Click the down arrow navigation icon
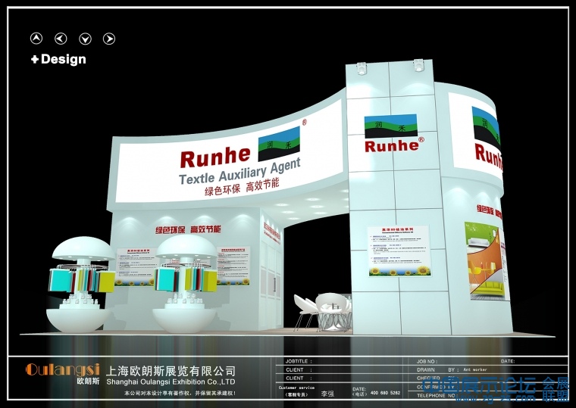This screenshot has height=408, width=576. pos(85,39)
